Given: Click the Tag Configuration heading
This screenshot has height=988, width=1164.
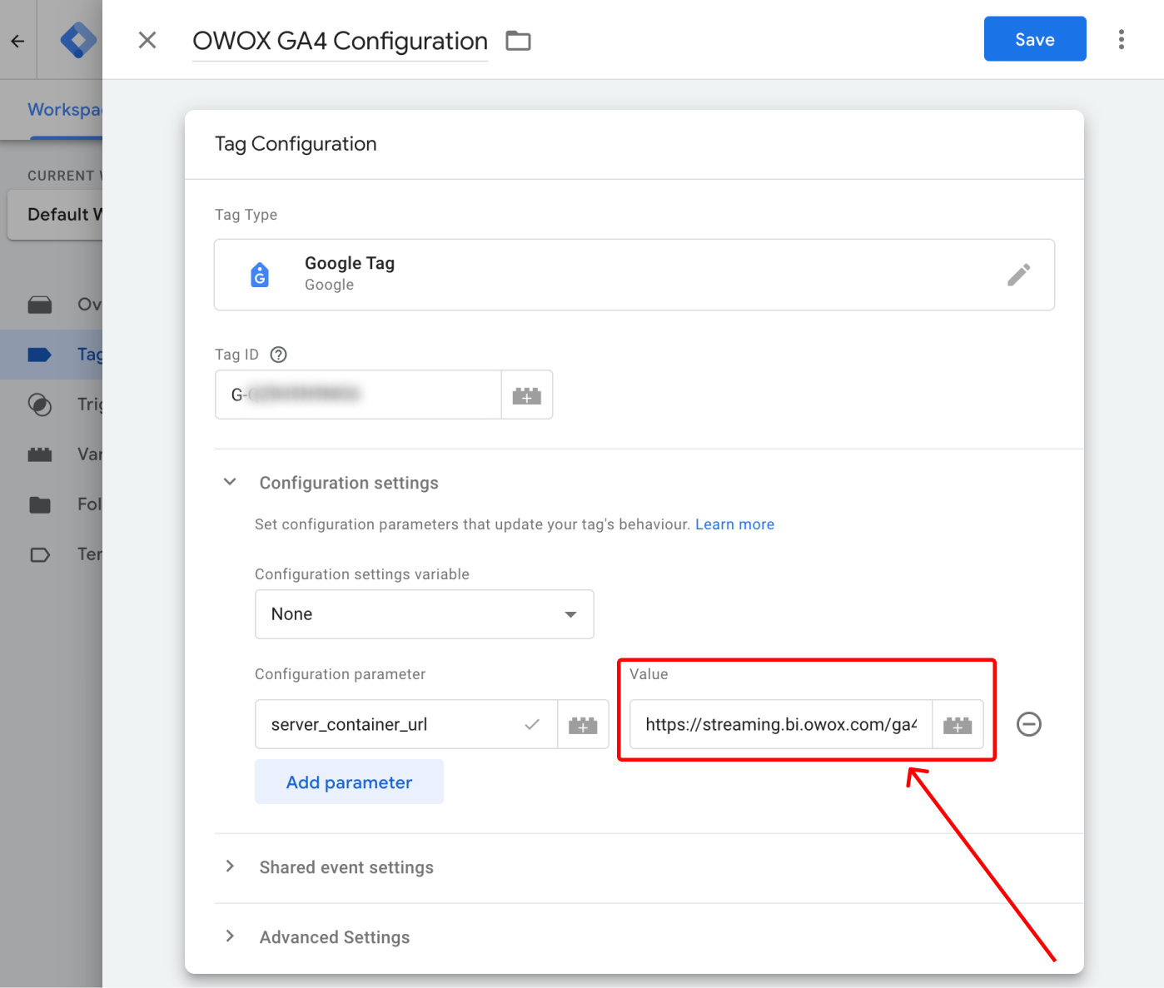Looking at the screenshot, I should [296, 144].
